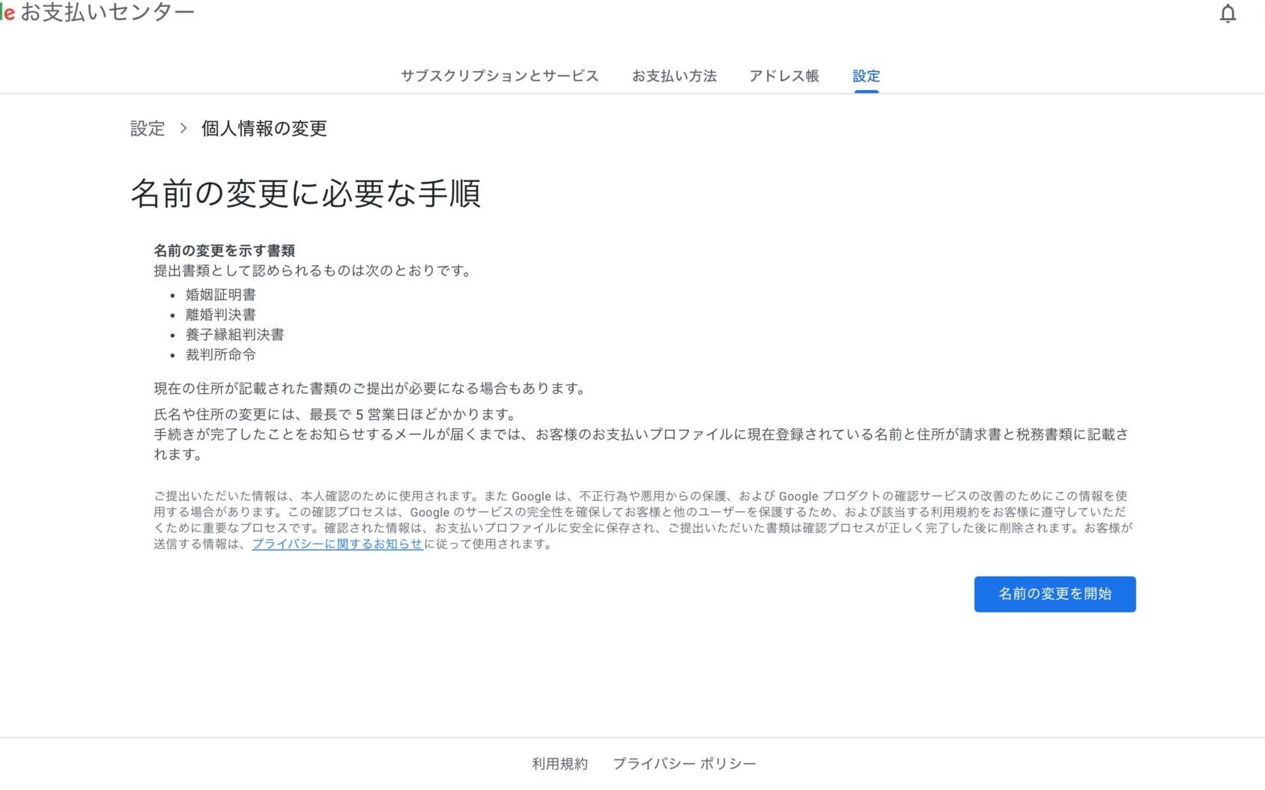The height and width of the screenshot is (790, 1265).
Task: Click the 名前の変更に必要な手順 heading
Action: point(306,193)
